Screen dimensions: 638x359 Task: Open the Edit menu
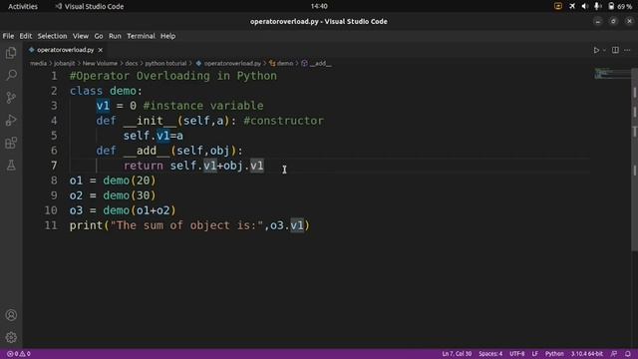click(25, 36)
